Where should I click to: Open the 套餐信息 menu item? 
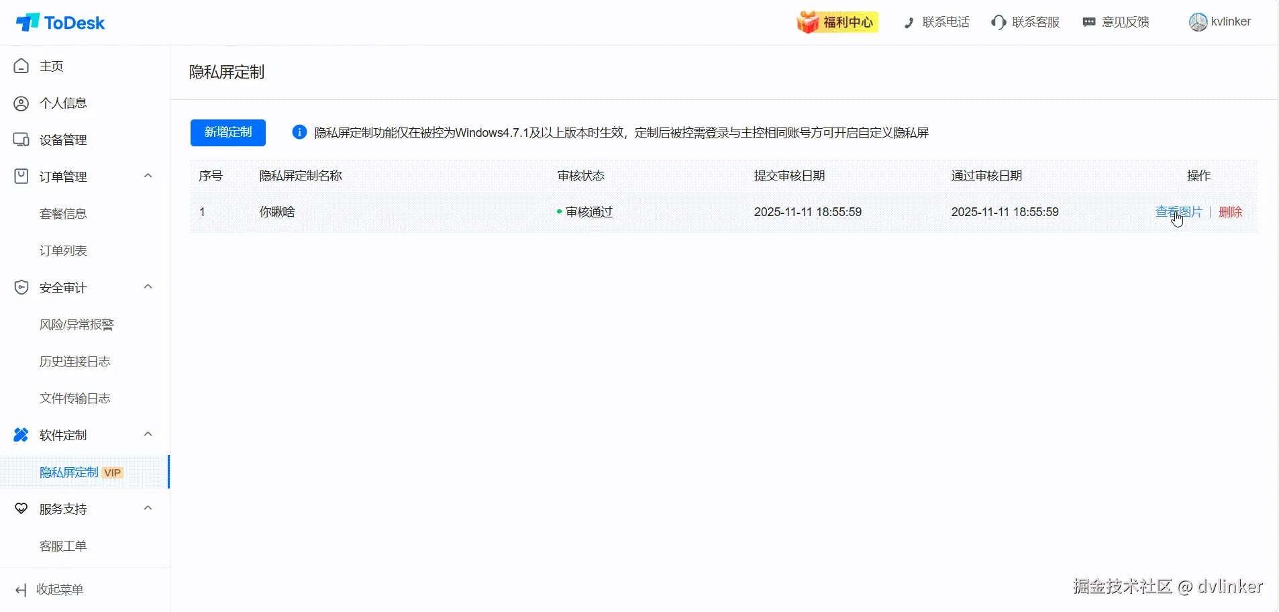click(x=63, y=213)
